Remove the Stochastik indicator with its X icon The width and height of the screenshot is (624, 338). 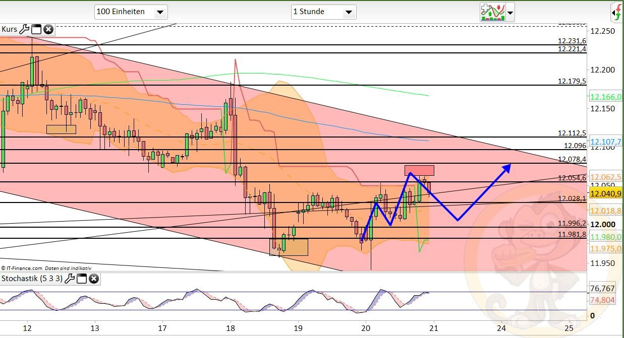[93, 279]
